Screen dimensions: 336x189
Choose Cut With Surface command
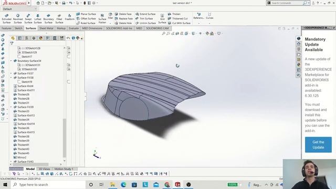(179, 23)
